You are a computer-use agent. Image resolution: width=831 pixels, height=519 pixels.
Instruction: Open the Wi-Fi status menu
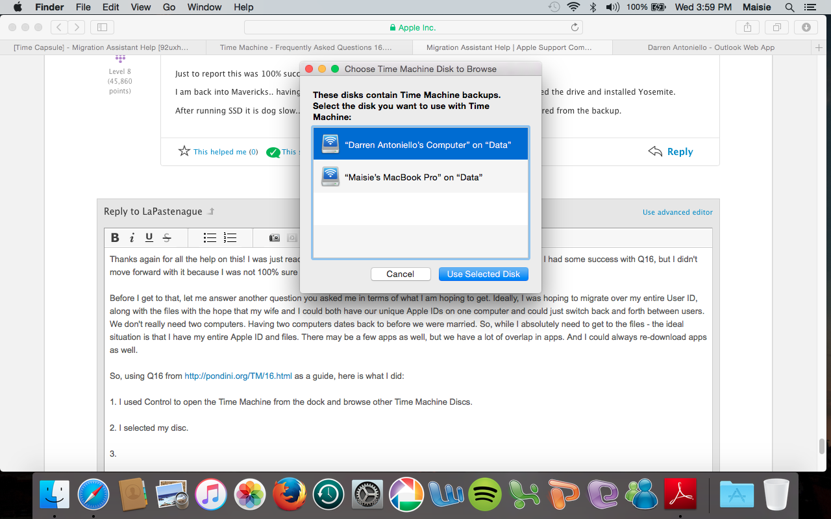pyautogui.click(x=573, y=7)
